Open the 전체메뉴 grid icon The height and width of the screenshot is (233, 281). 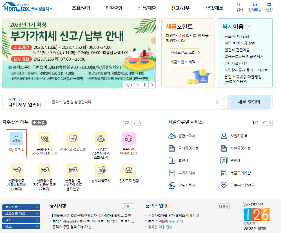coord(255,7)
